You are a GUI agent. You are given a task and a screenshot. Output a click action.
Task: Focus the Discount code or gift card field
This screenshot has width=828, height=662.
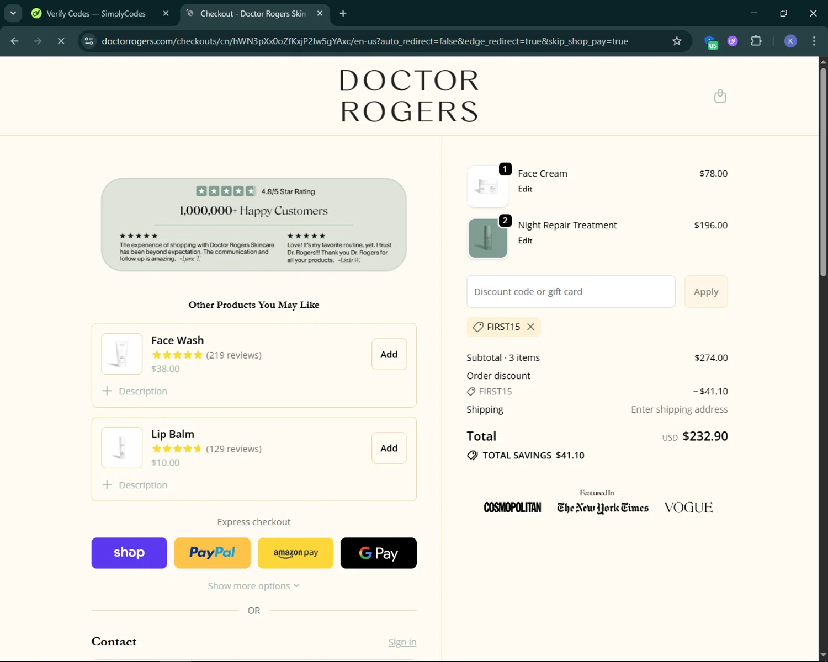(571, 292)
